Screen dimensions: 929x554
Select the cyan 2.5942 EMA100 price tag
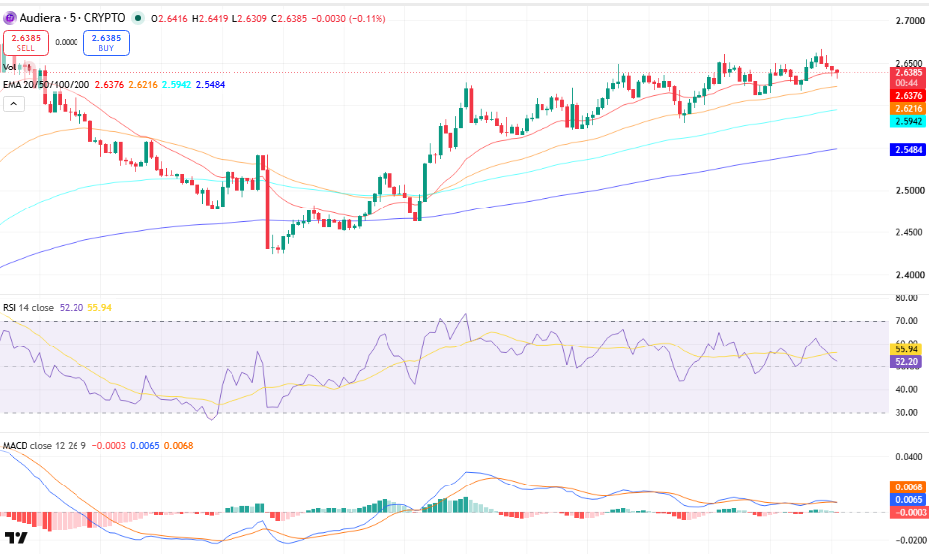(x=908, y=121)
